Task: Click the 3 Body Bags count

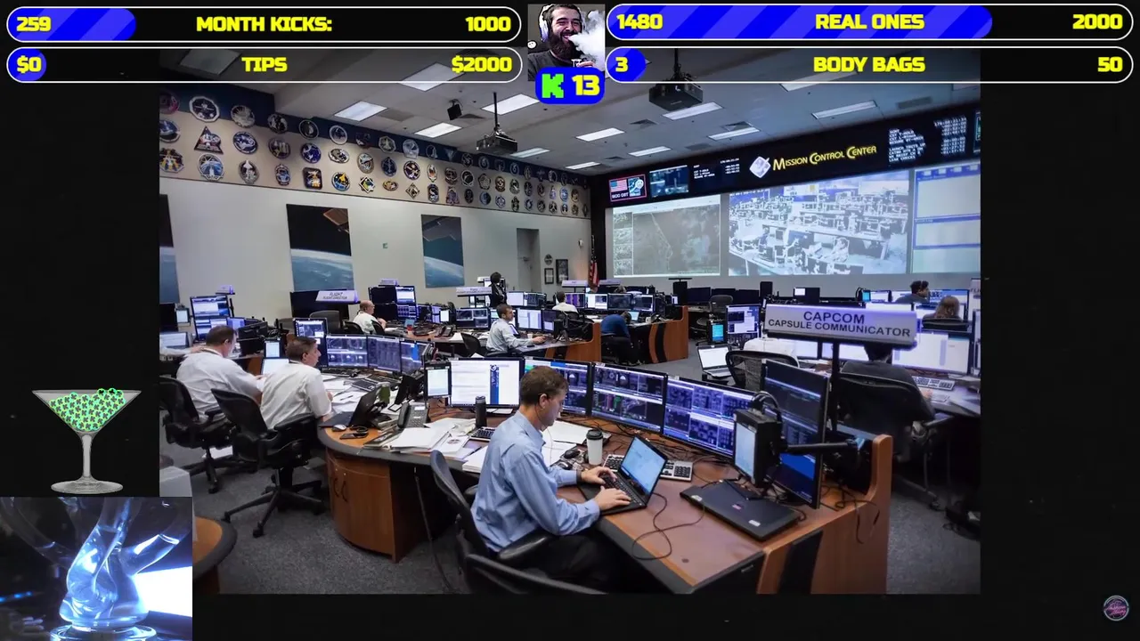Action: tap(622, 64)
